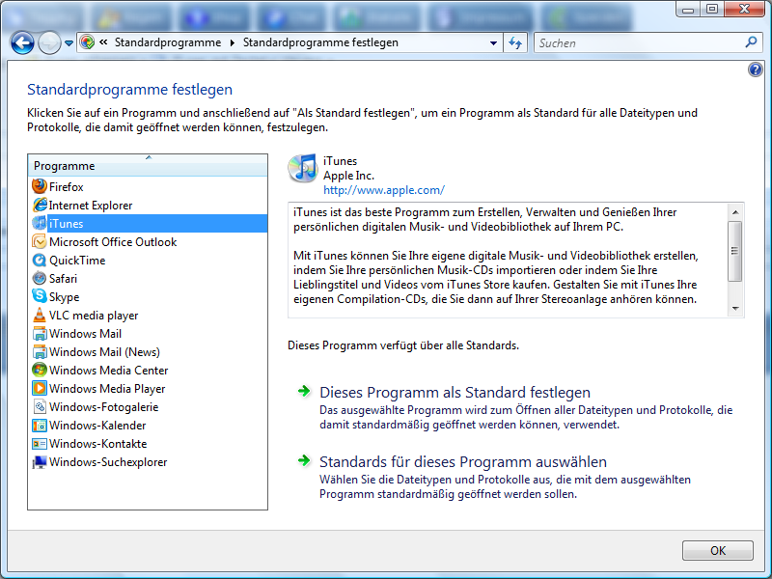
Task: Select Windows-Fotogalerie entry
Action: (x=148, y=406)
